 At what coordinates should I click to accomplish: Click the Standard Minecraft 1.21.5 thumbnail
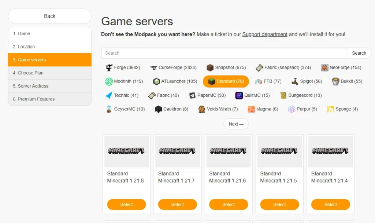(279, 151)
